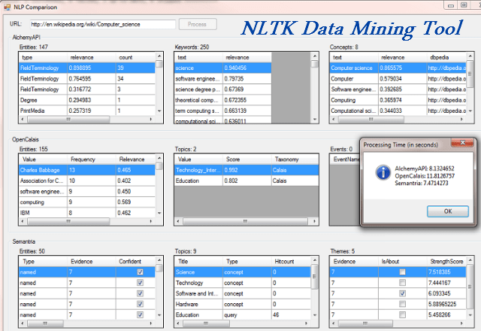This screenshot has width=481, height=331.
Task: Select 'theoretical comp...' keyword row
Action: (222, 100)
